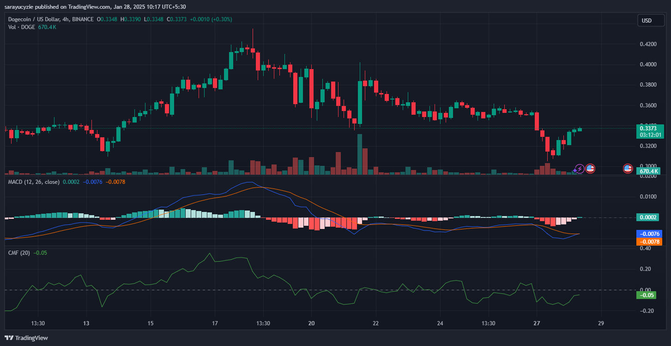Click the 670.4K value beside Vol · DOGE

pos(48,27)
